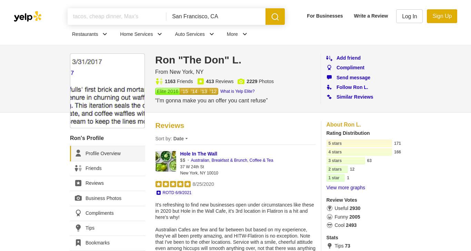Click the Log In button
The width and height of the screenshot is (471, 251).
(x=409, y=16)
